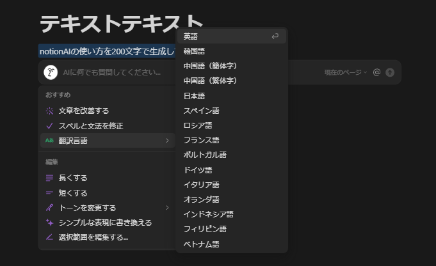
Task: Choose スペルと文法を修正
Action: point(108,126)
